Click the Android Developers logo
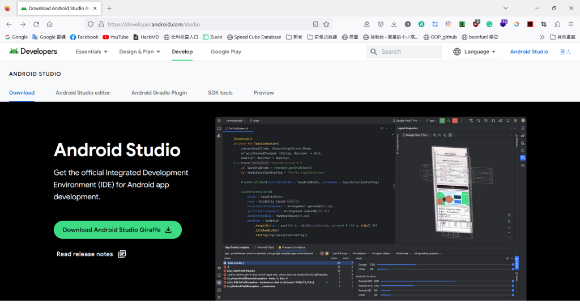 pos(33,52)
